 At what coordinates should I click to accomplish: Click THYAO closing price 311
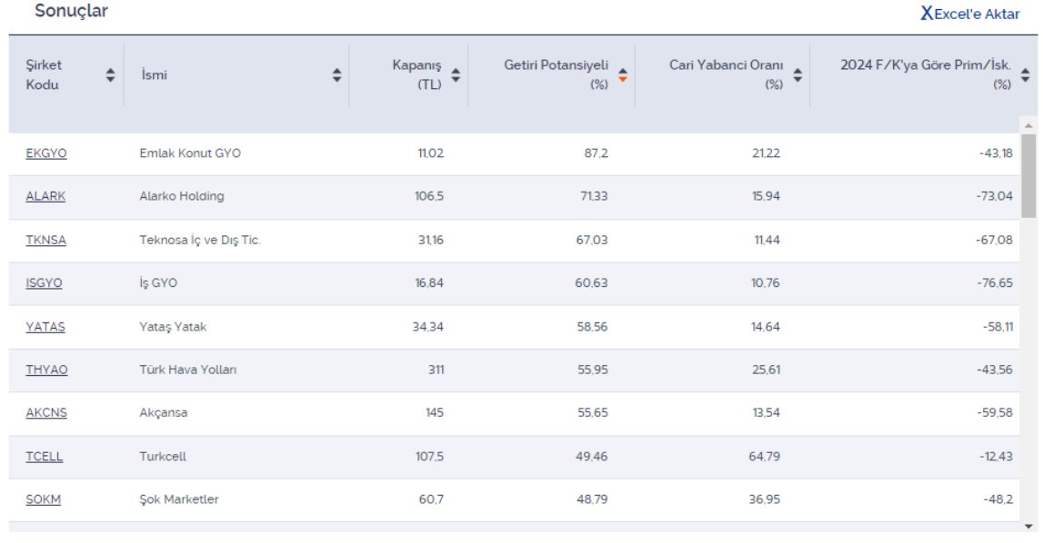436,370
